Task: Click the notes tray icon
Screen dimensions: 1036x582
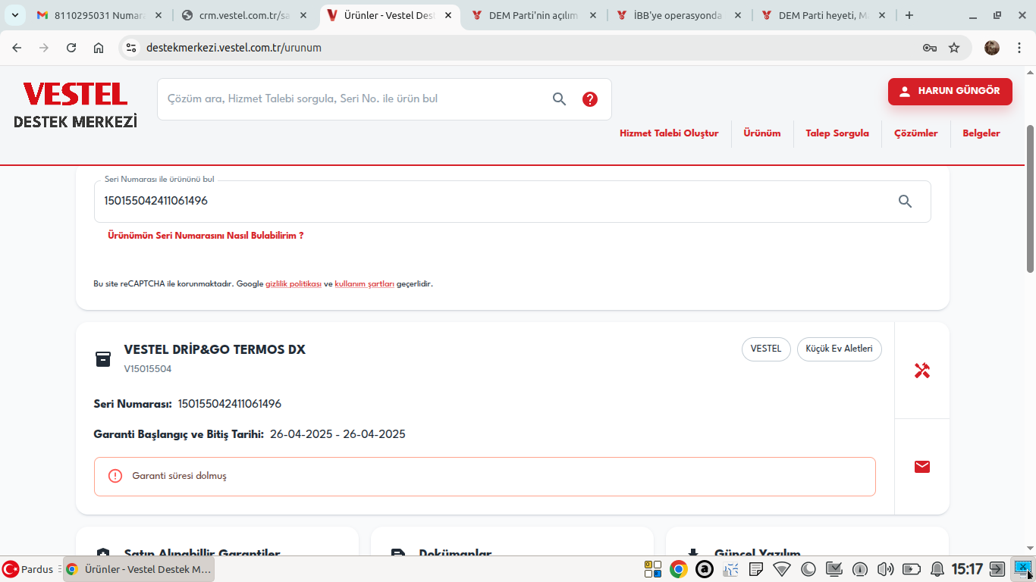Action: (x=756, y=569)
